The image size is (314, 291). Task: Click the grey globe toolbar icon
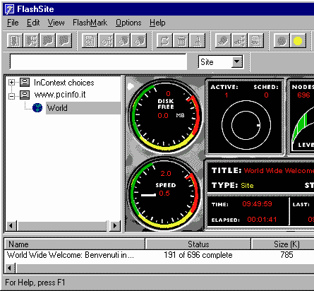click(282, 41)
